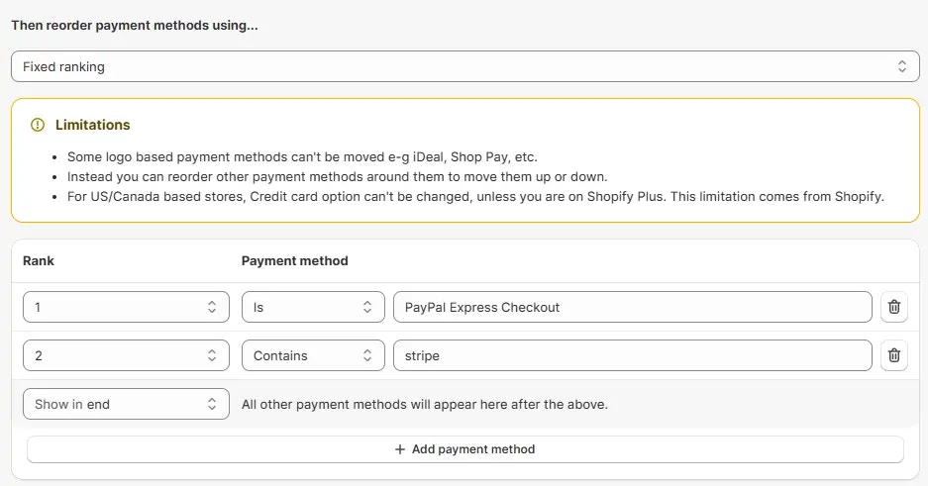Open the 'Show in end' dropdown
This screenshot has height=486, width=928.
point(126,404)
